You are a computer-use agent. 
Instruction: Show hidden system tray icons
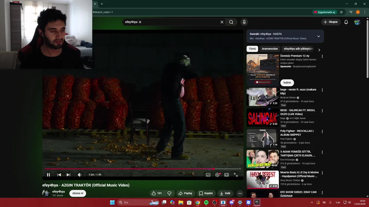[x=312, y=202]
